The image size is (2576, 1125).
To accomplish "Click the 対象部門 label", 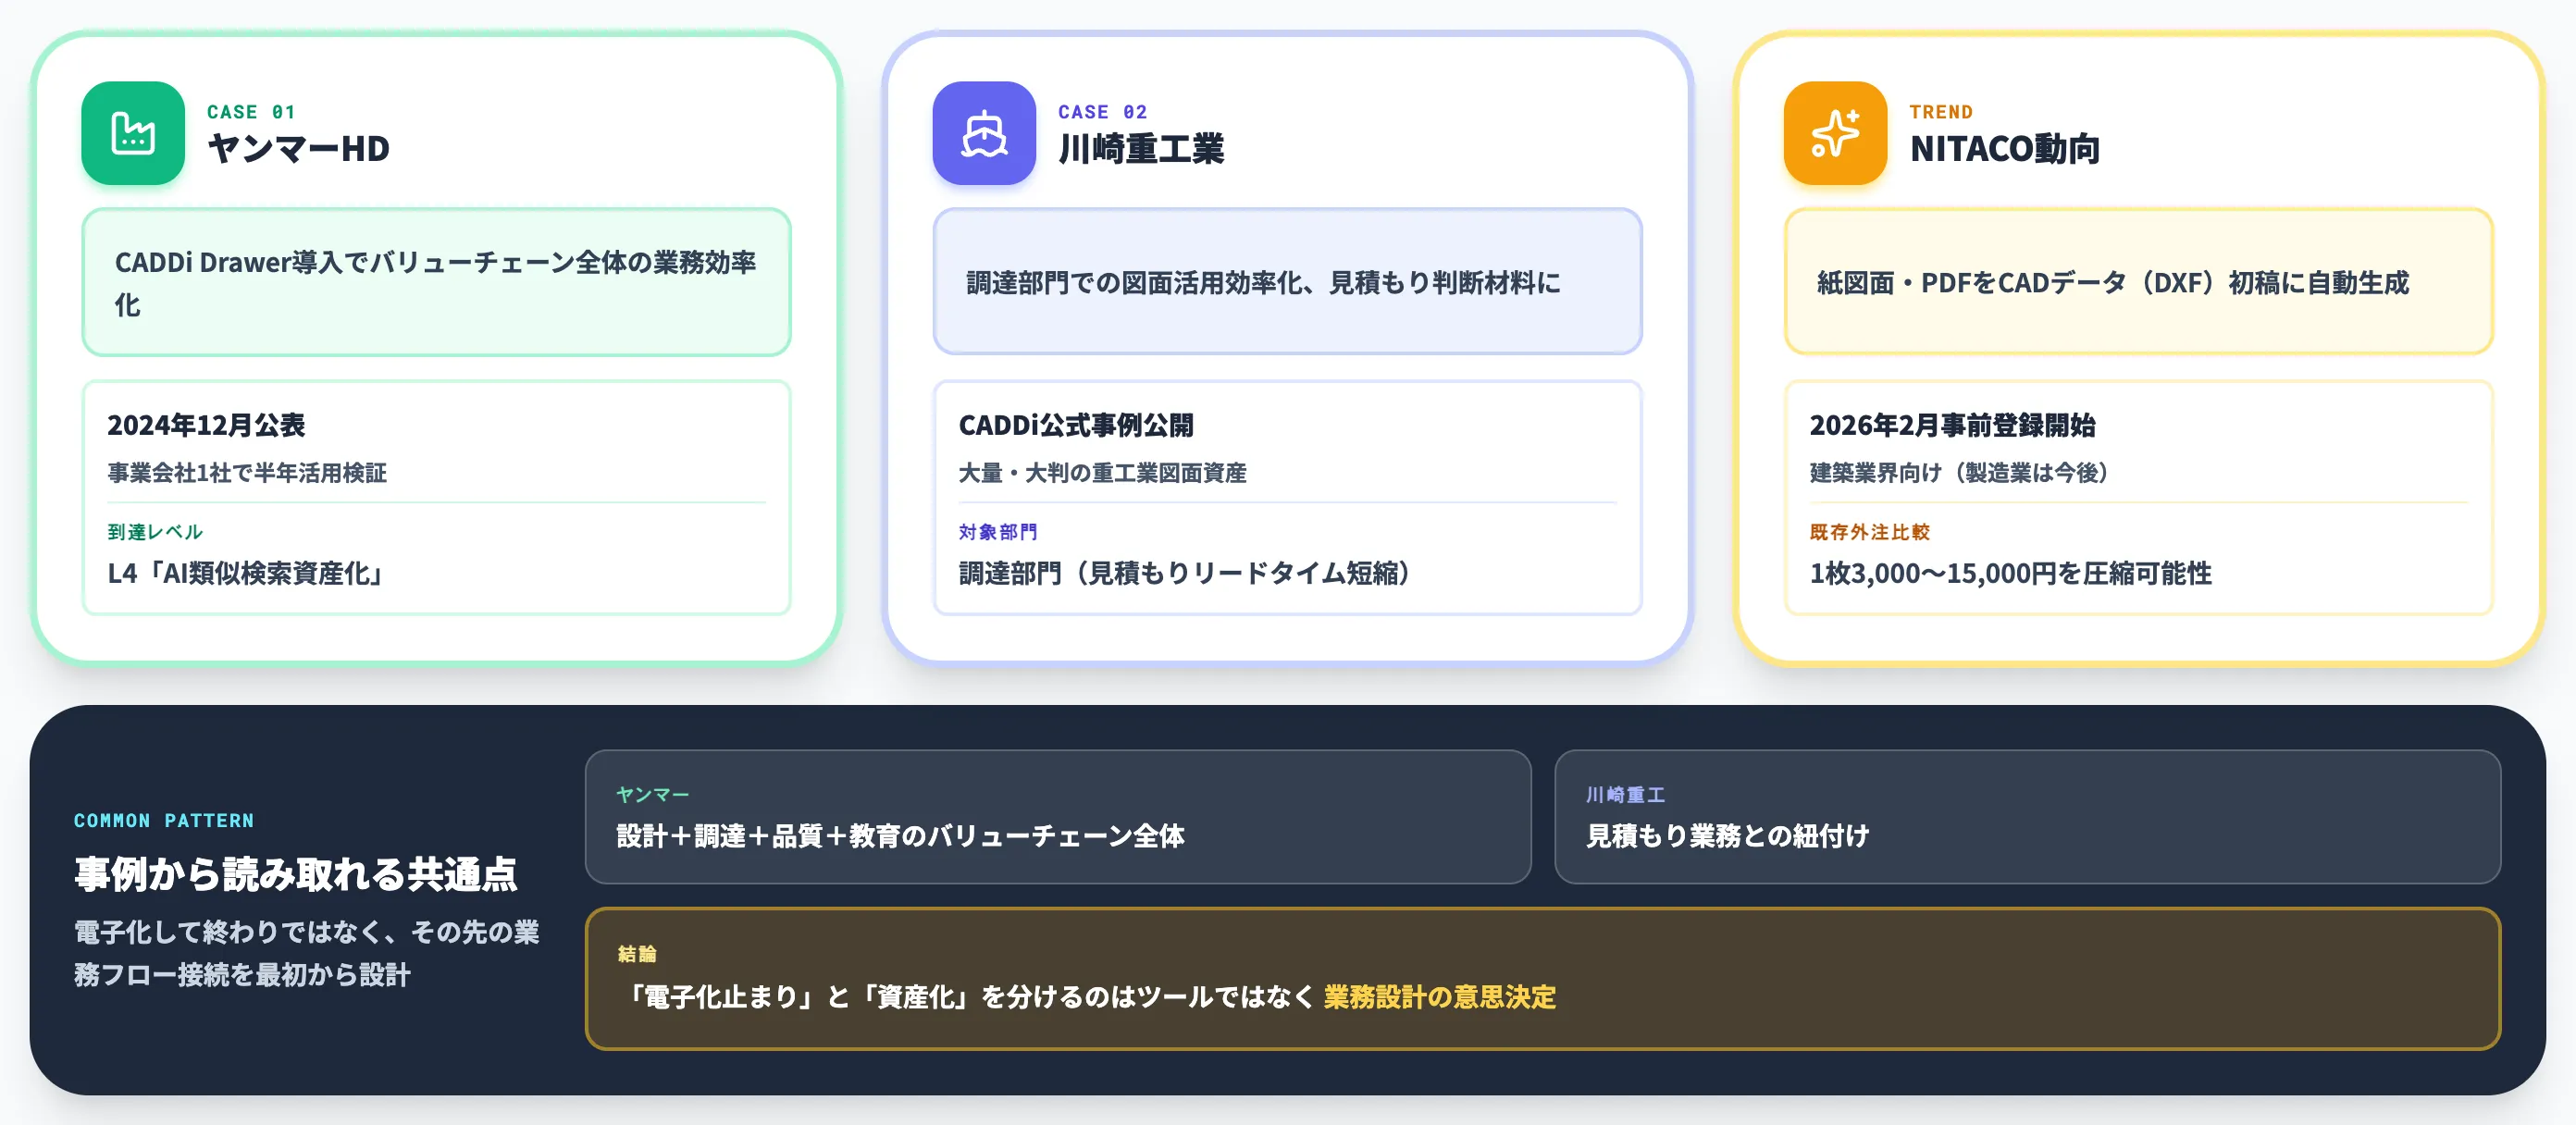I will pyautogui.click(x=998, y=532).
